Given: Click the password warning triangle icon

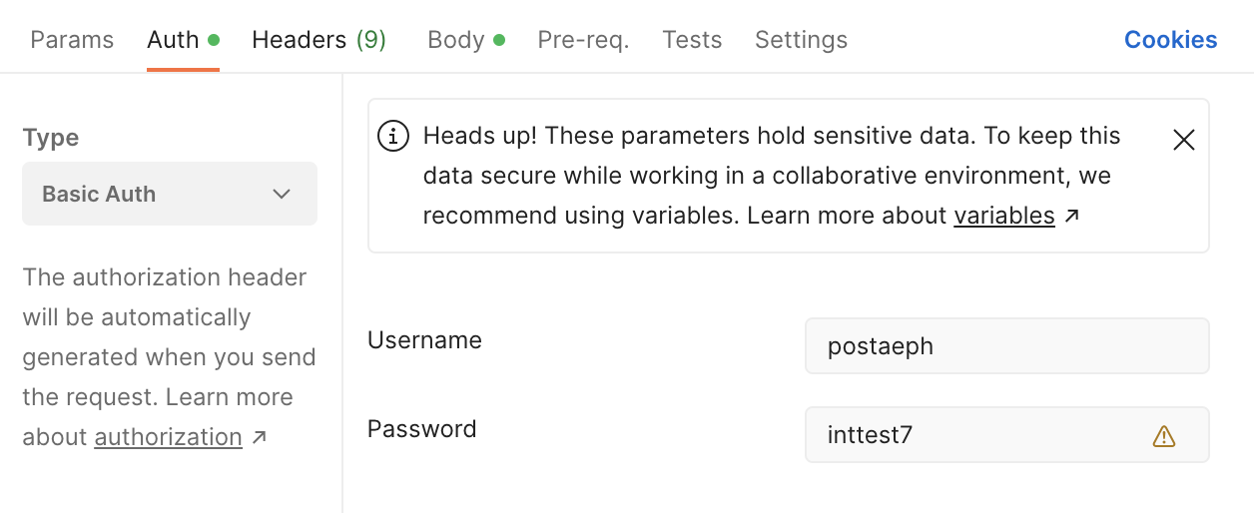Looking at the screenshot, I should click(x=1164, y=436).
